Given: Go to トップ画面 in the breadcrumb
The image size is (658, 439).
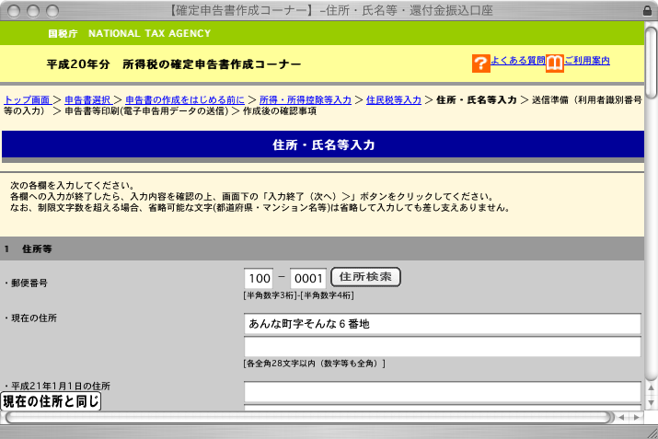Looking at the screenshot, I should (27, 98).
